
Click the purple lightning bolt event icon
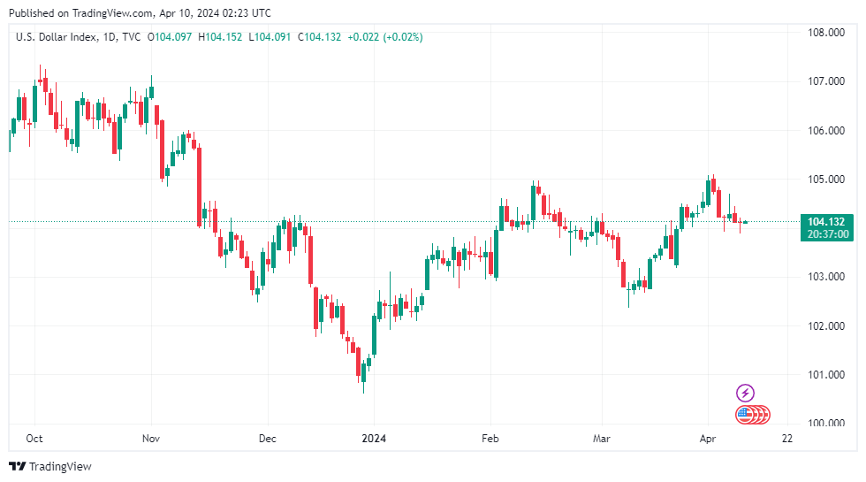(x=745, y=393)
